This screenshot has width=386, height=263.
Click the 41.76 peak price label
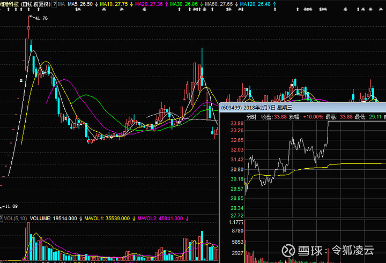pos(41,18)
